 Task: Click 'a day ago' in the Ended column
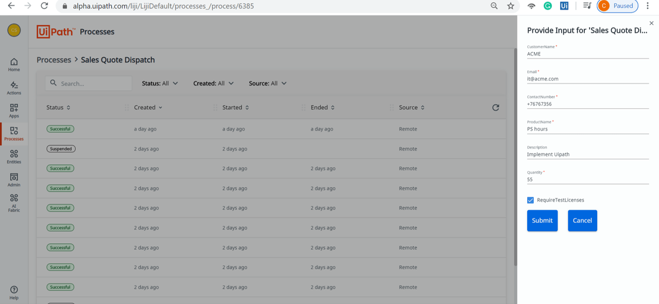(322, 129)
